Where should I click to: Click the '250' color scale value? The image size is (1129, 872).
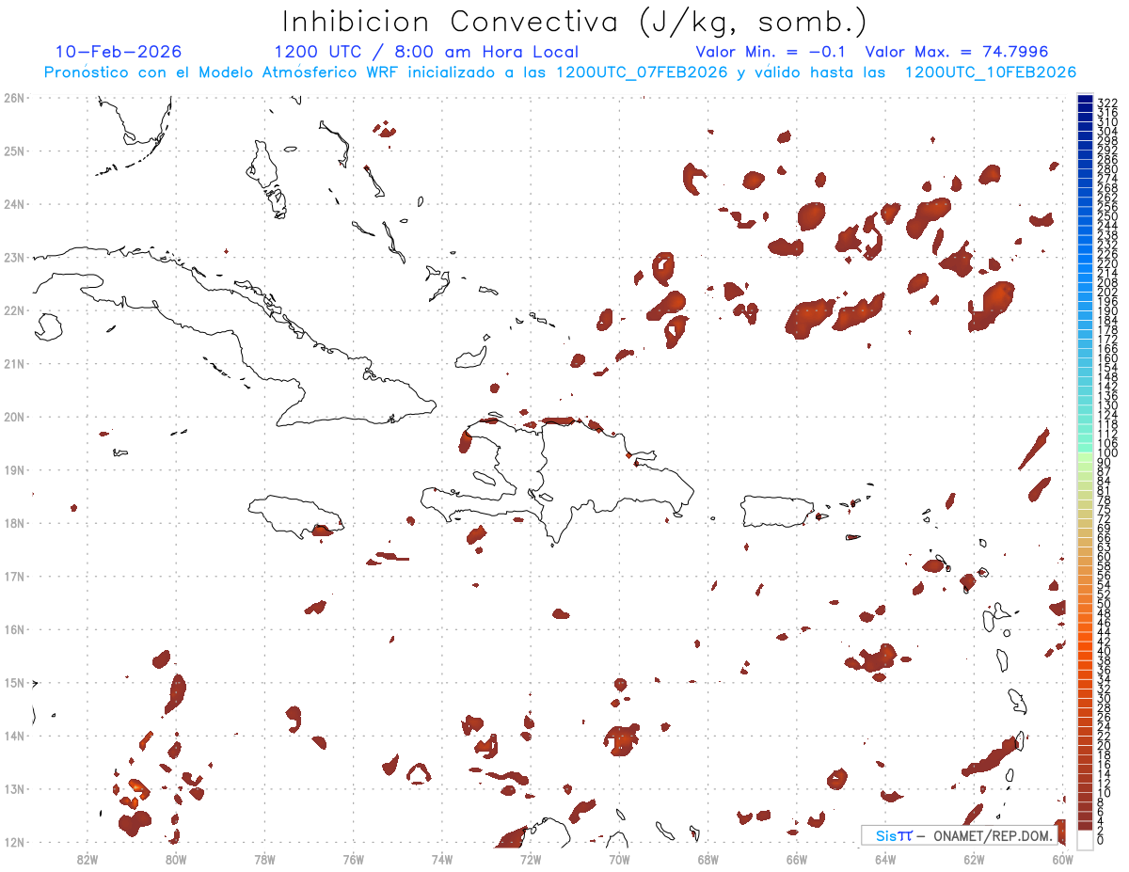pos(1107,216)
